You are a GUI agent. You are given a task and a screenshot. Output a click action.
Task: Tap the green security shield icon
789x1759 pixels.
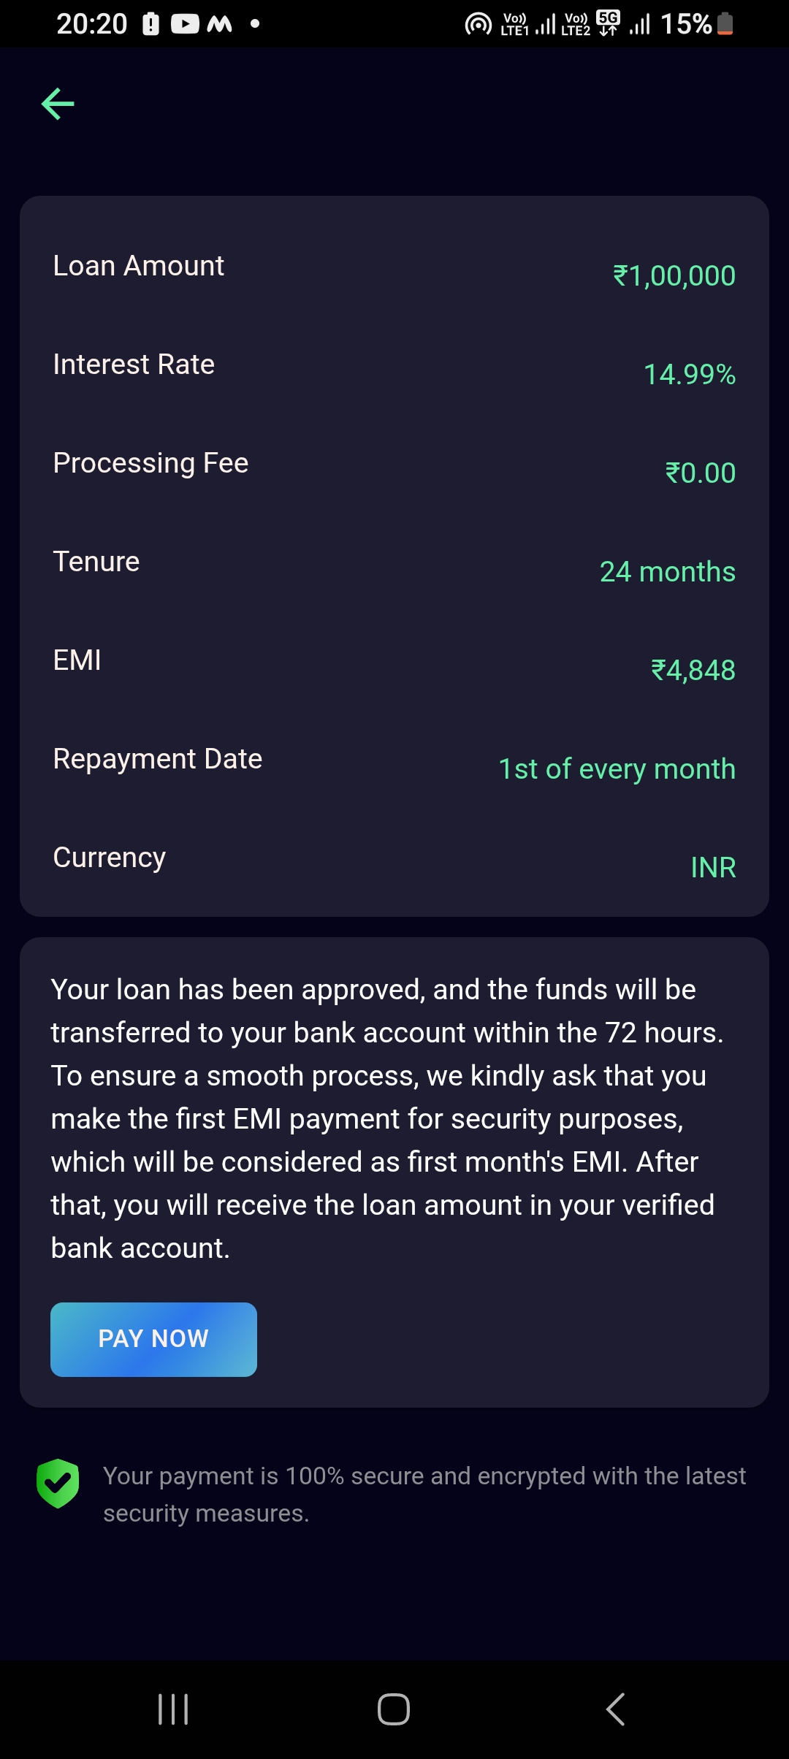point(58,1483)
